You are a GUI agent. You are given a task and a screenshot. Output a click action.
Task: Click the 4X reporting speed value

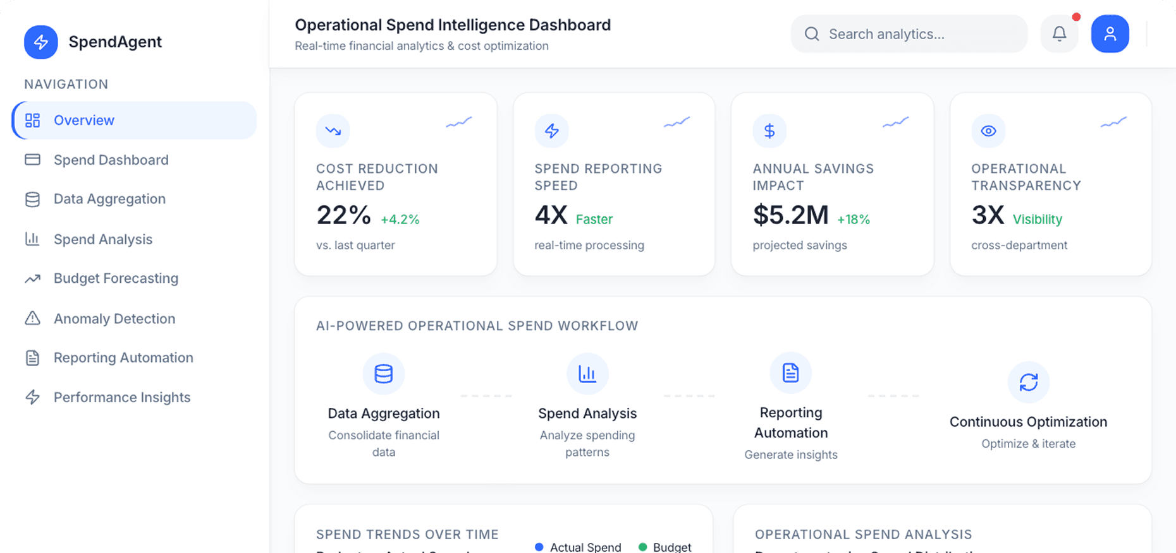[551, 215]
